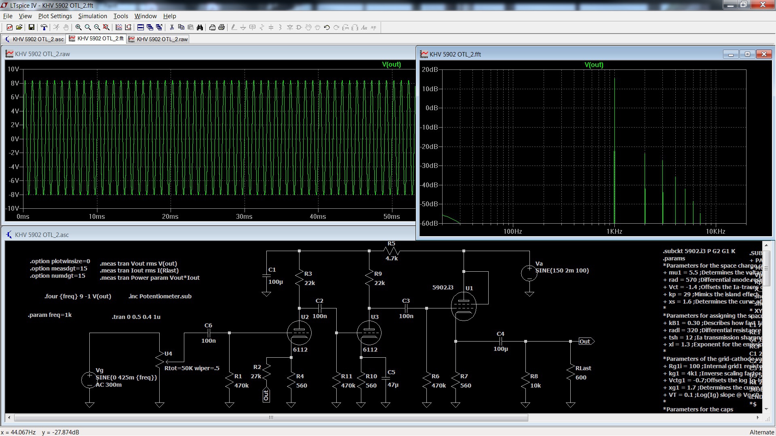Tile windows using the toolbar icon
Screen dimensions: 776x436
pyautogui.click(x=141, y=27)
